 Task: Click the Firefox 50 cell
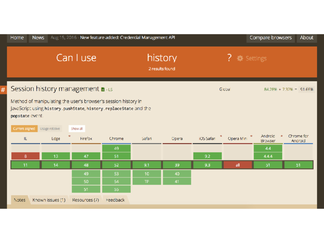[86, 182]
